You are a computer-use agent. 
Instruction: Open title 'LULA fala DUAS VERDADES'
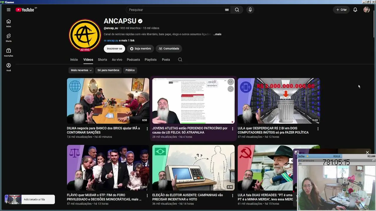pos(265,197)
